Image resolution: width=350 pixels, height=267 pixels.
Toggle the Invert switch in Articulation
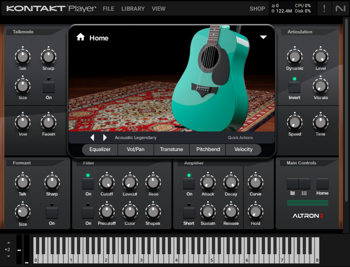tap(294, 87)
